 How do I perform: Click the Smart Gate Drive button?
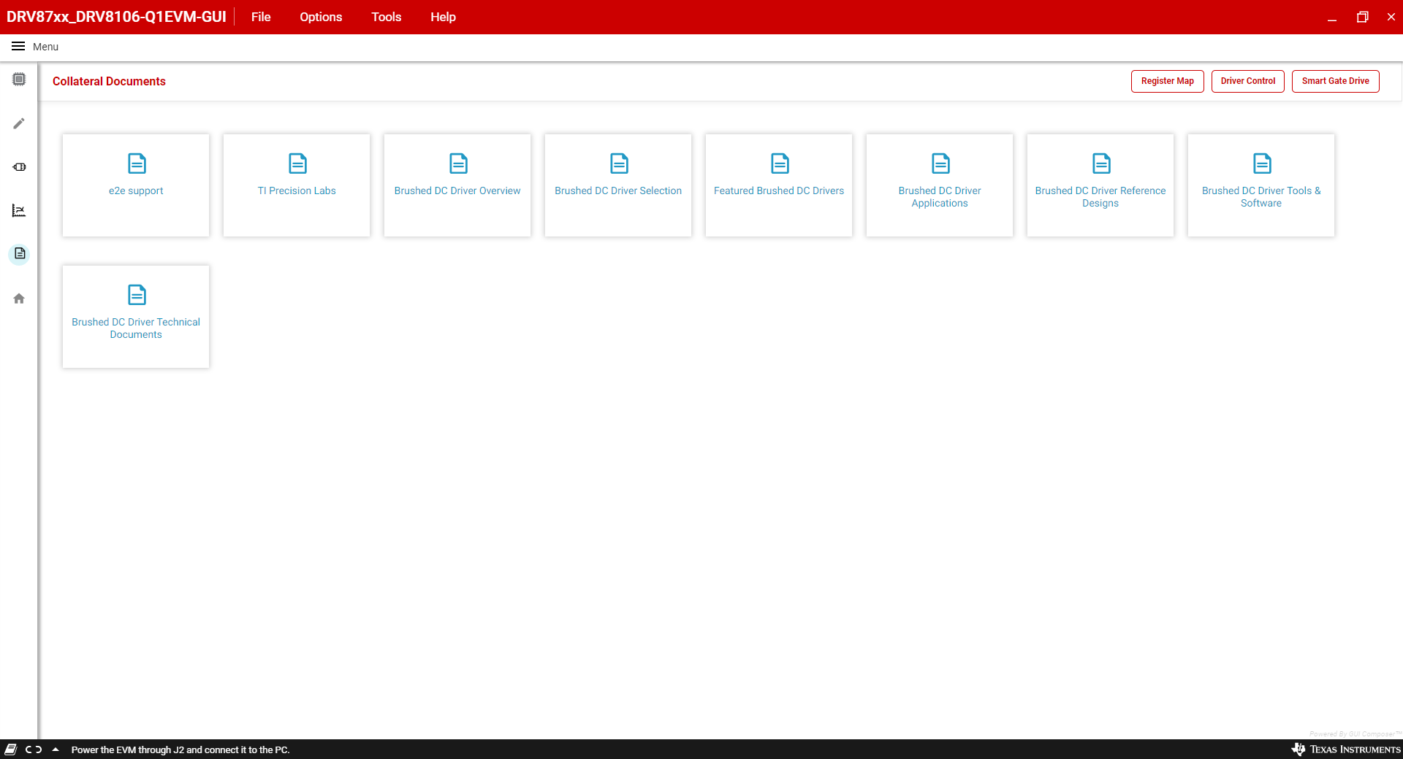point(1335,81)
